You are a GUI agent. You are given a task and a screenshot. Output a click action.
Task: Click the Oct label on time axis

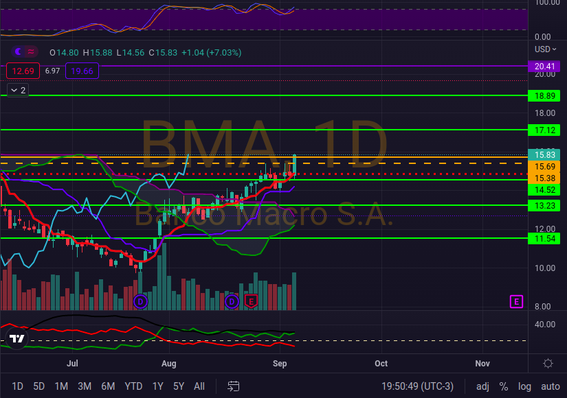(x=381, y=363)
